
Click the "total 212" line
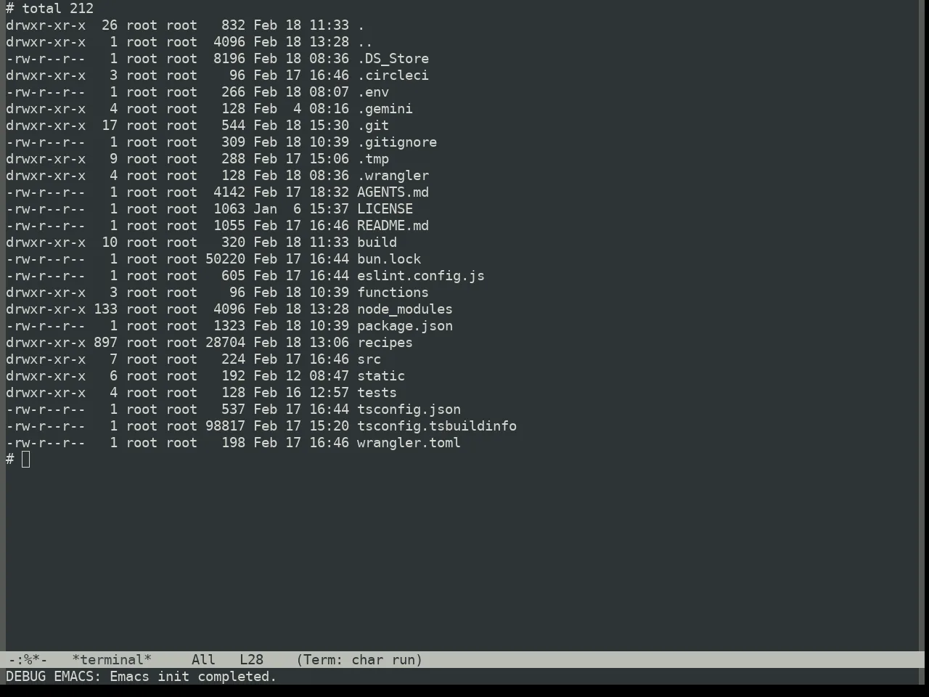pyautogui.click(x=58, y=9)
